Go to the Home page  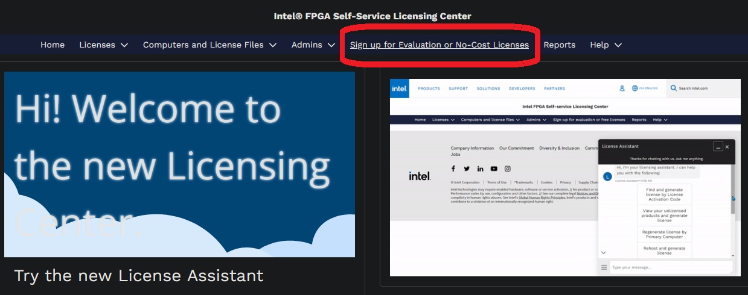pyautogui.click(x=53, y=45)
